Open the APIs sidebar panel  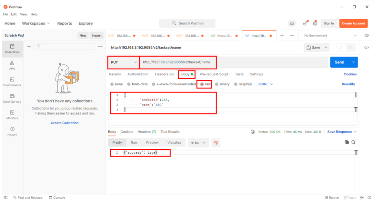tap(12, 65)
